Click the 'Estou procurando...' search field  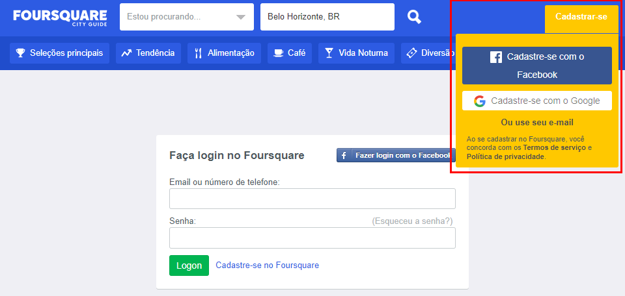point(187,17)
